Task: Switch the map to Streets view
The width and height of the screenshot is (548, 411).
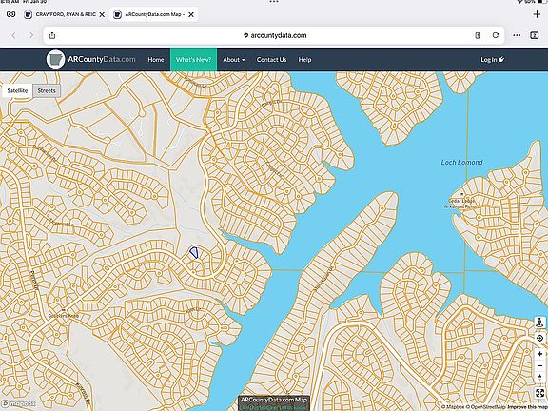Action: (x=47, y=91)
